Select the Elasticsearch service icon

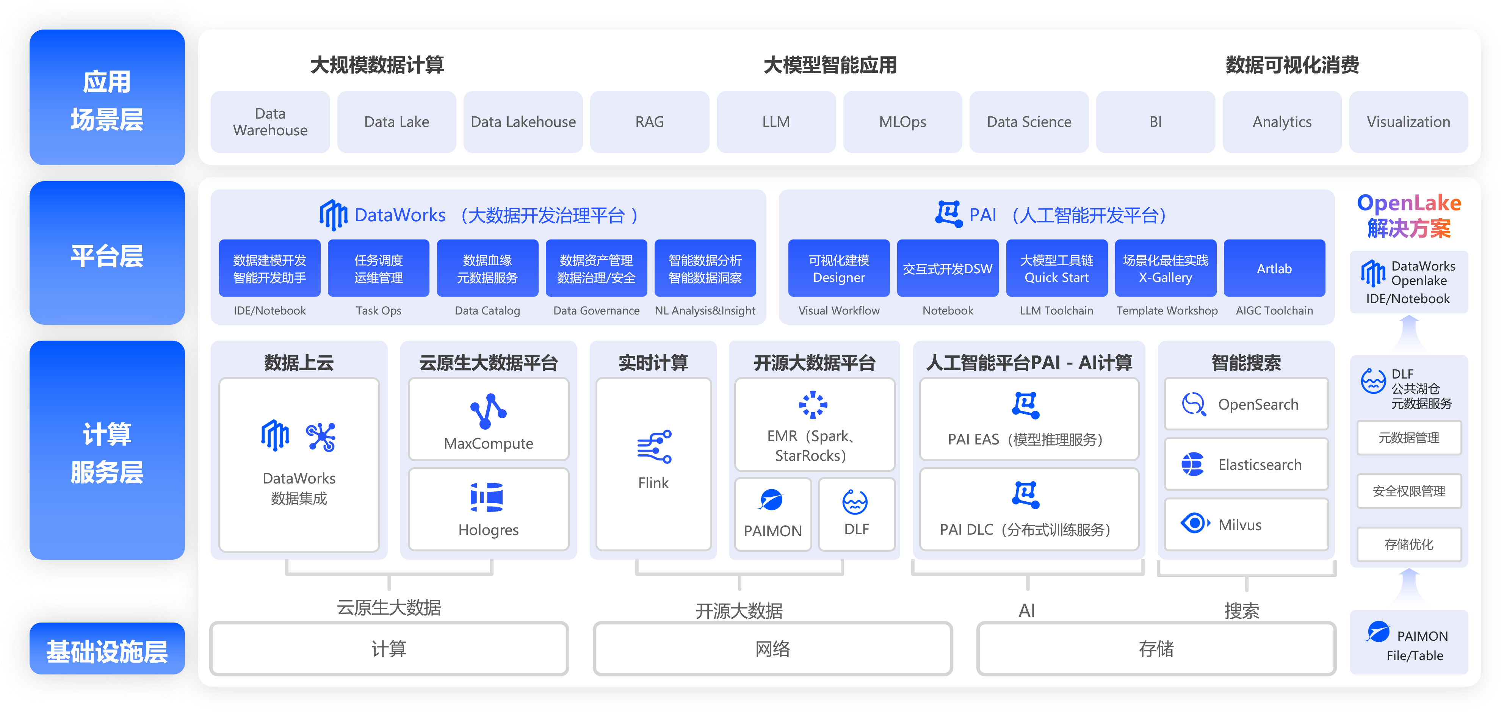(x=1193, y=464)
